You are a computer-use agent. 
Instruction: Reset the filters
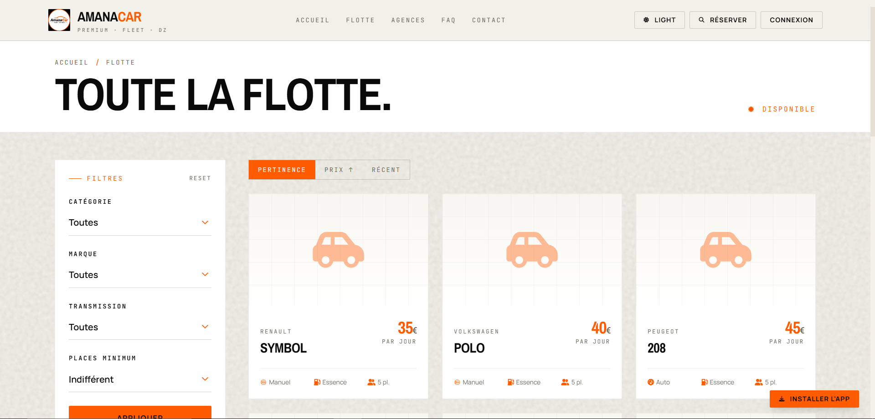point(200,178)
